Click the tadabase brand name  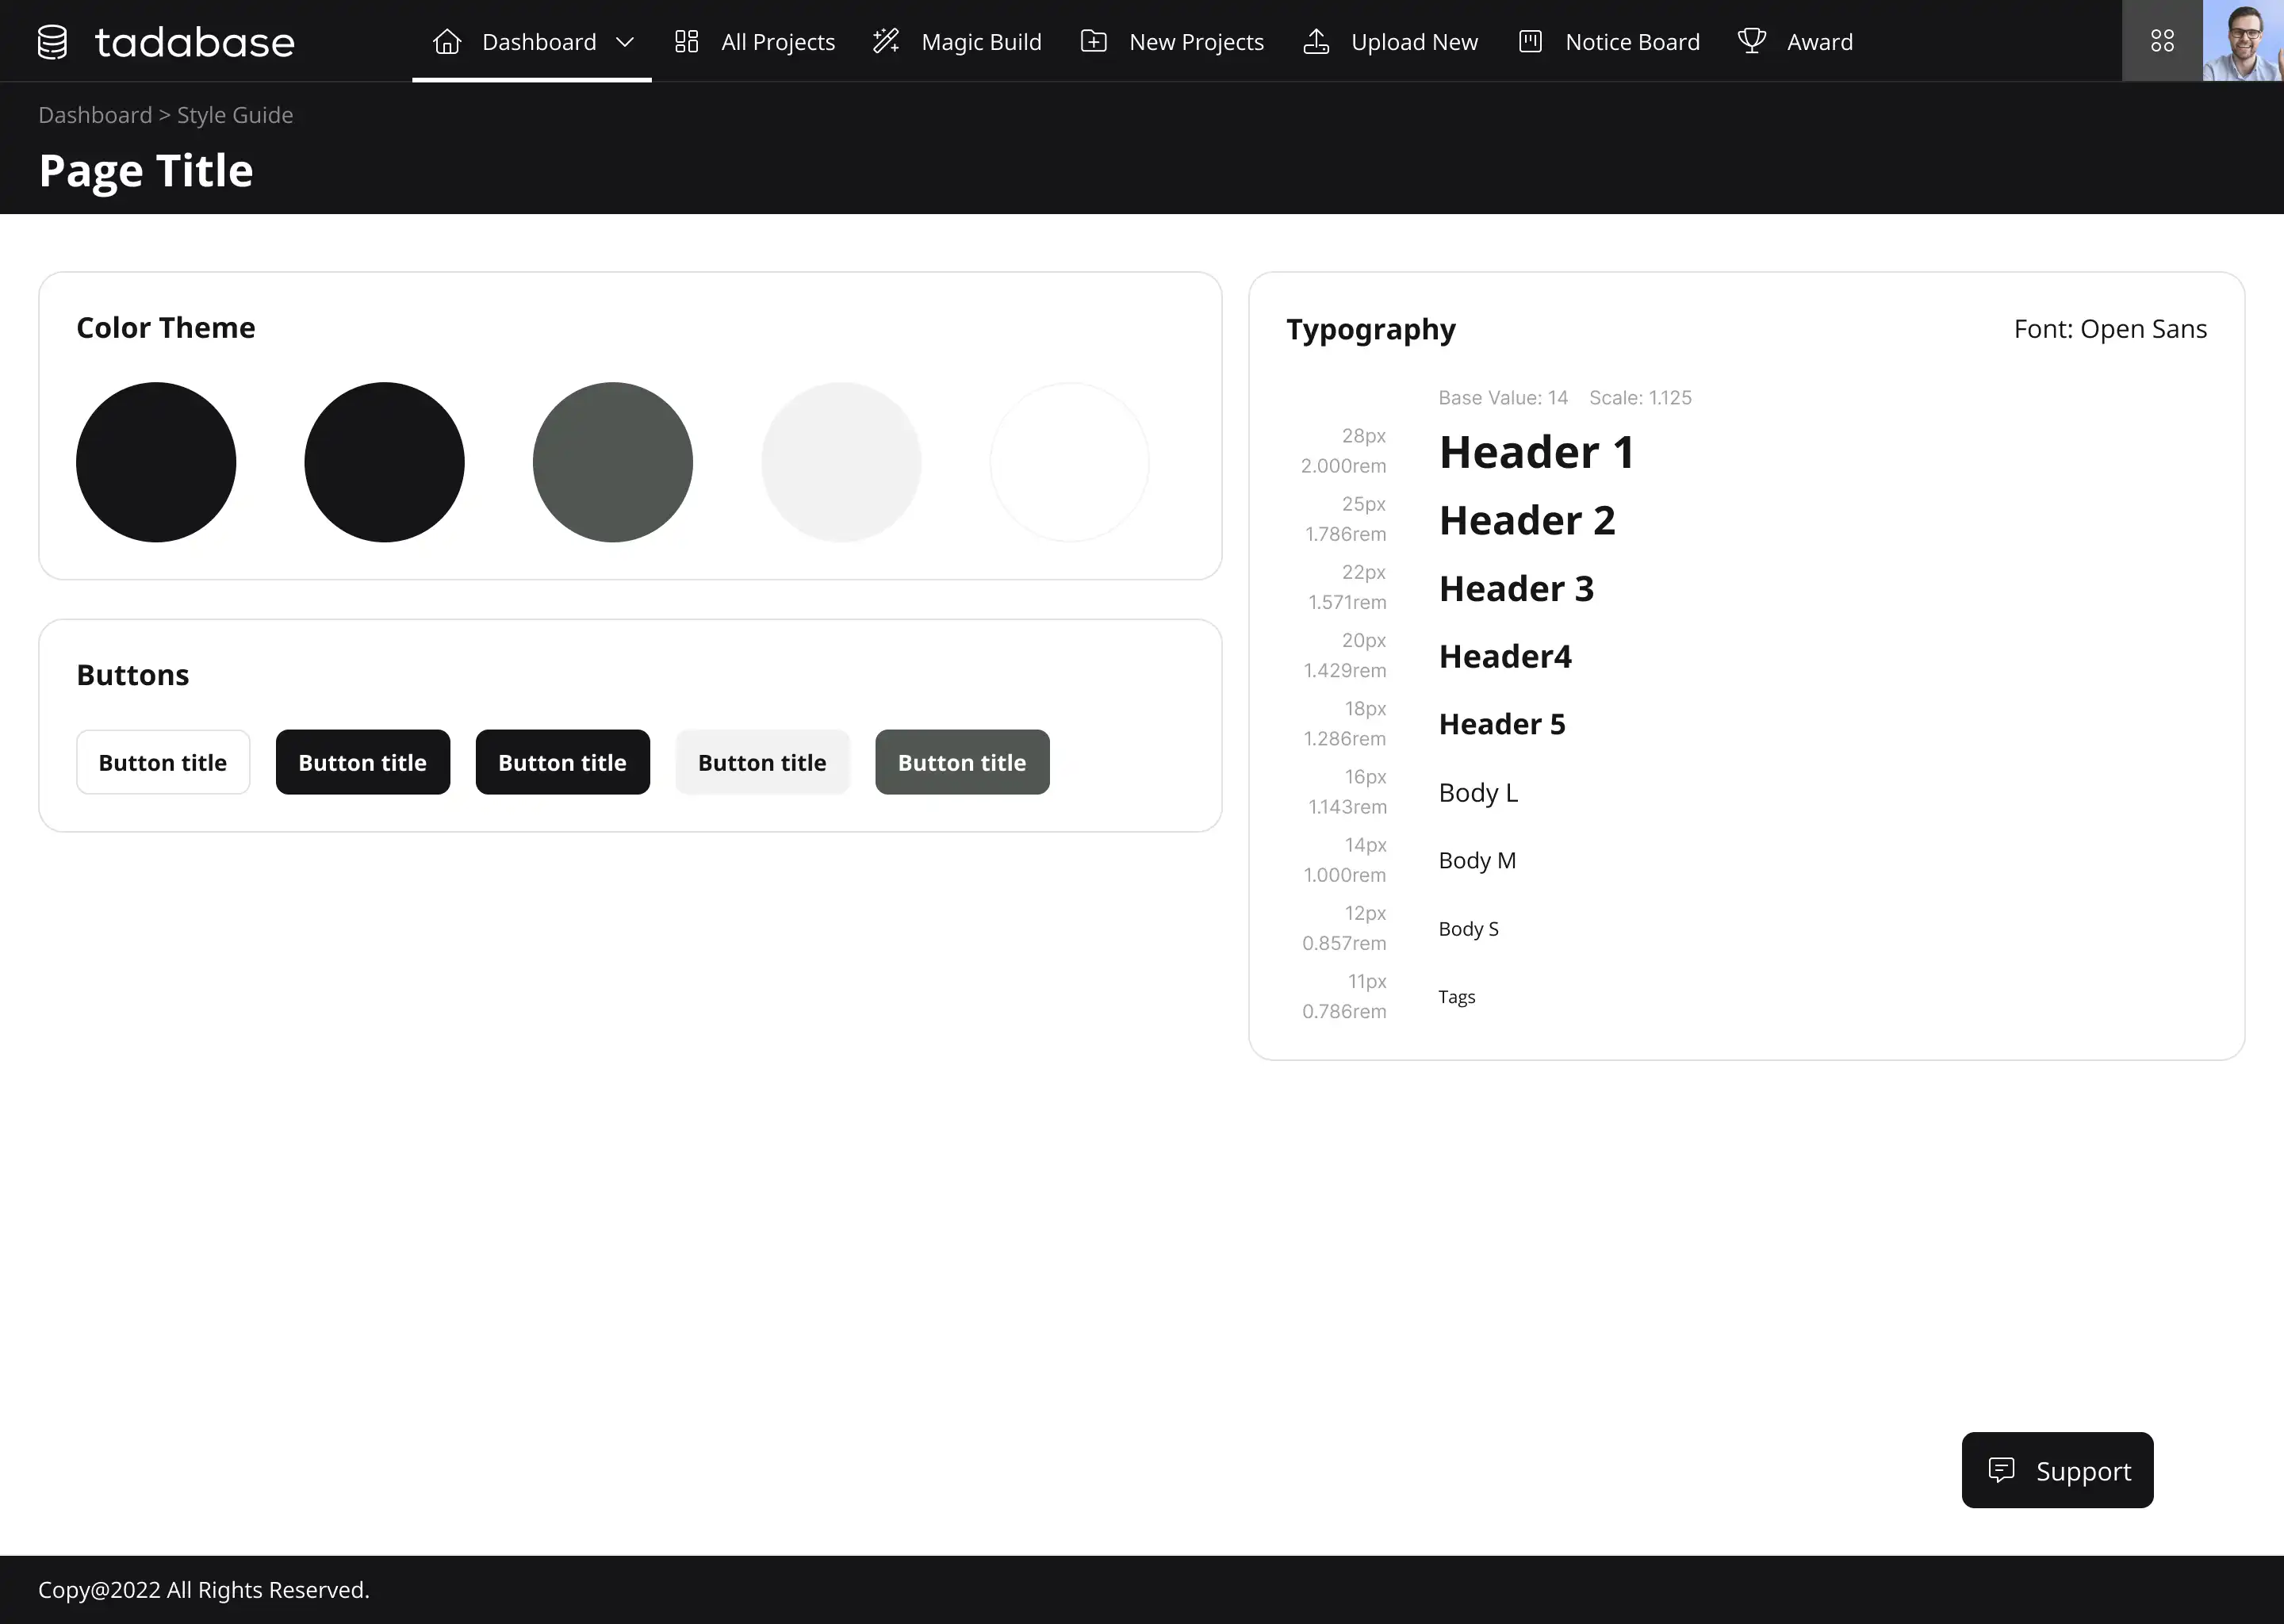pyautogui.click(x=195, y=42)
